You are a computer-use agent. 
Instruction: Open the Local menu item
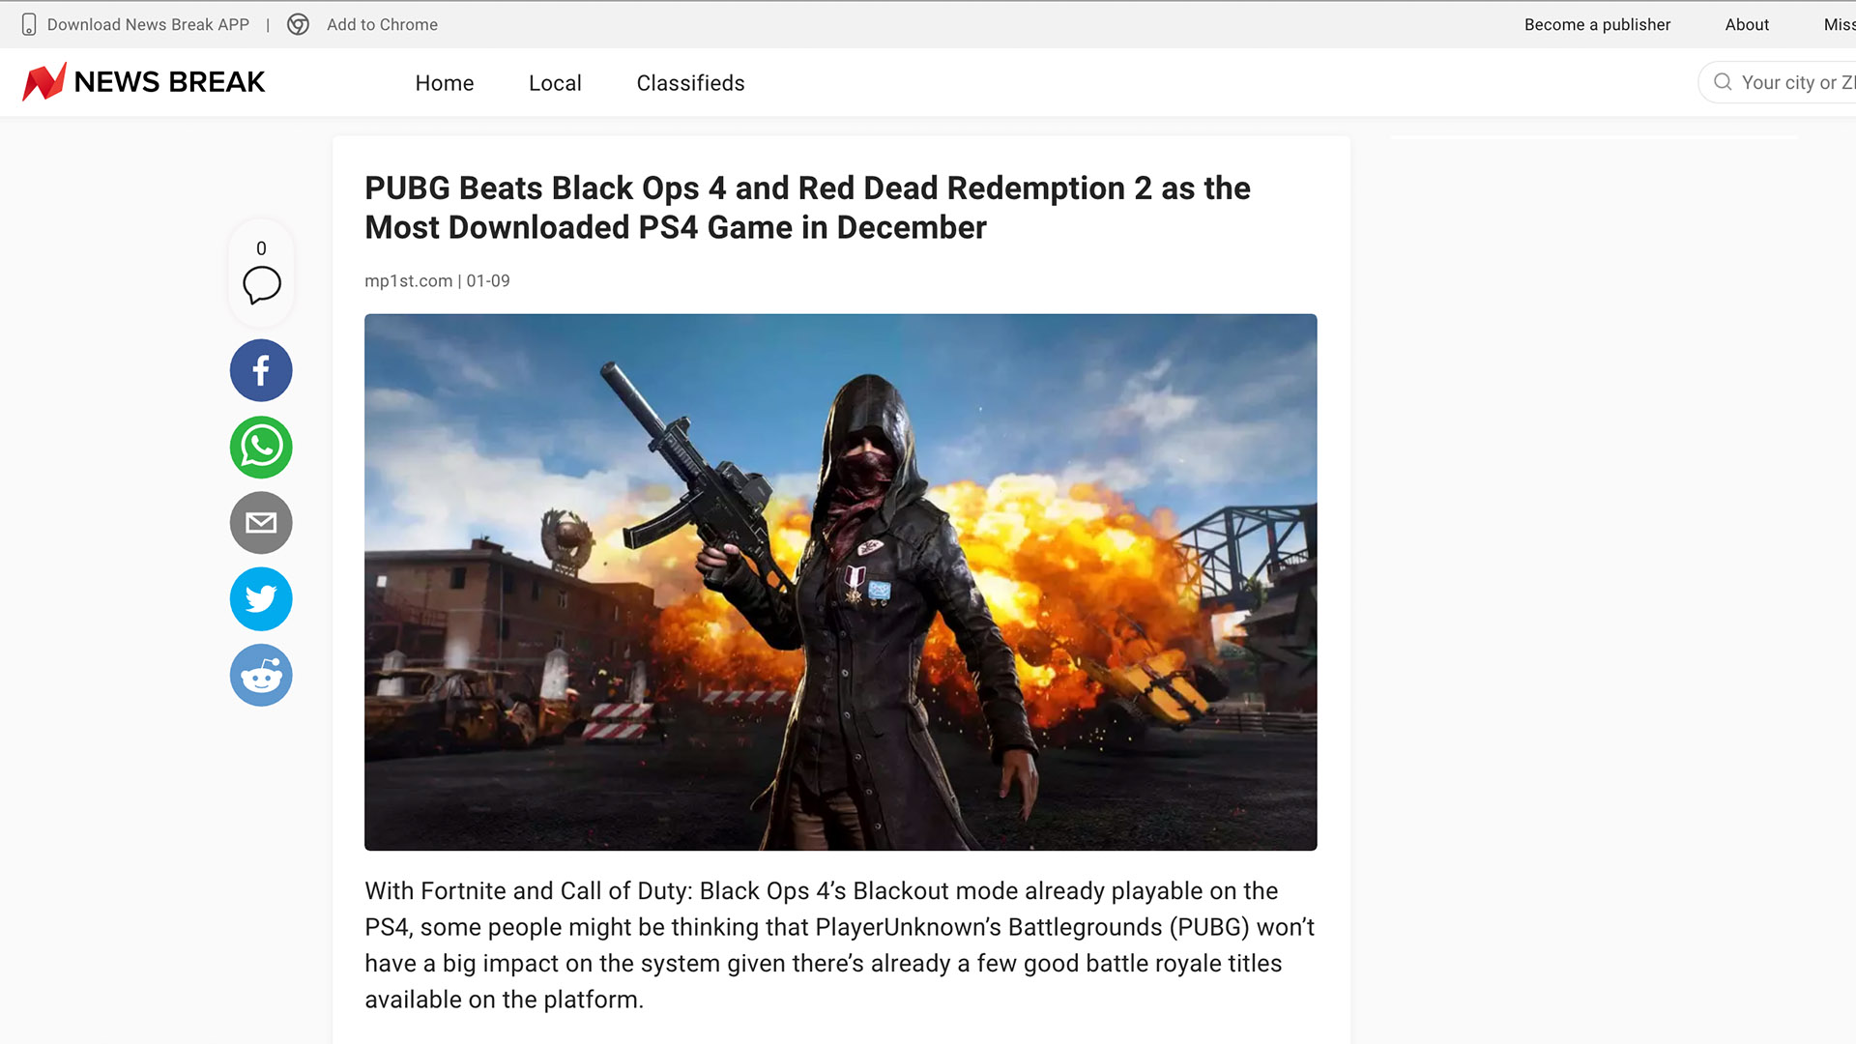[x=555, y=83]
